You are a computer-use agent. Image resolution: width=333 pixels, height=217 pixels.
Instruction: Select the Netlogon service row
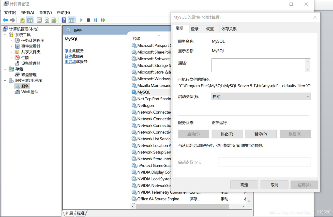pos(151,105)
